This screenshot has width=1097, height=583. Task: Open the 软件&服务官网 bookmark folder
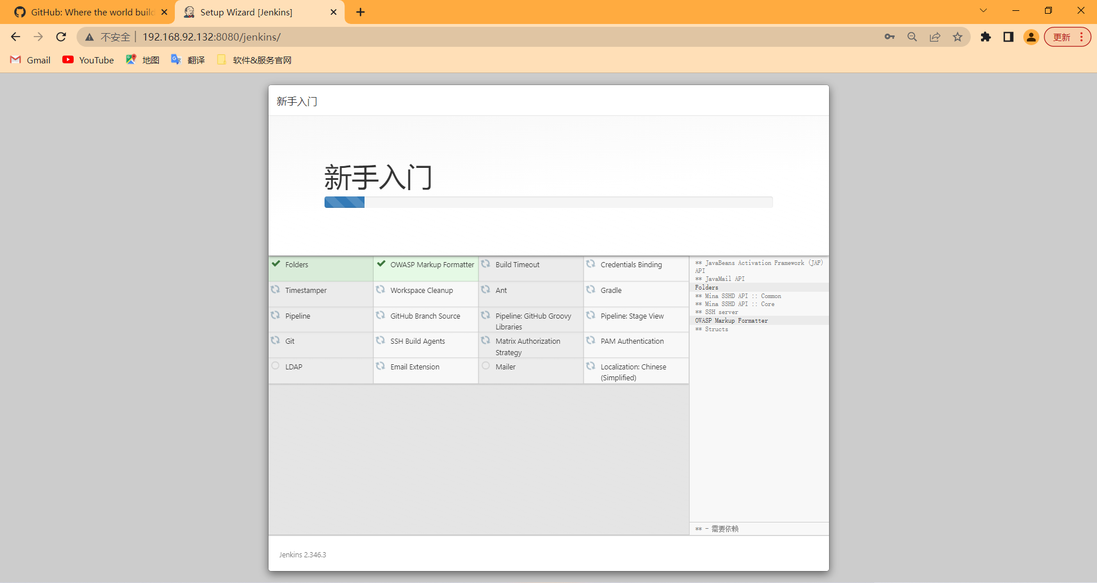(x=254, y=60)
